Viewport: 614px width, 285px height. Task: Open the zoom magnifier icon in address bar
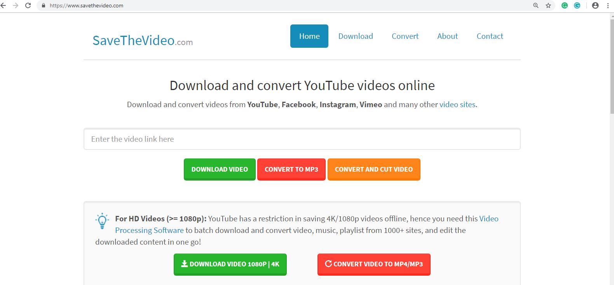pos(536,5)
